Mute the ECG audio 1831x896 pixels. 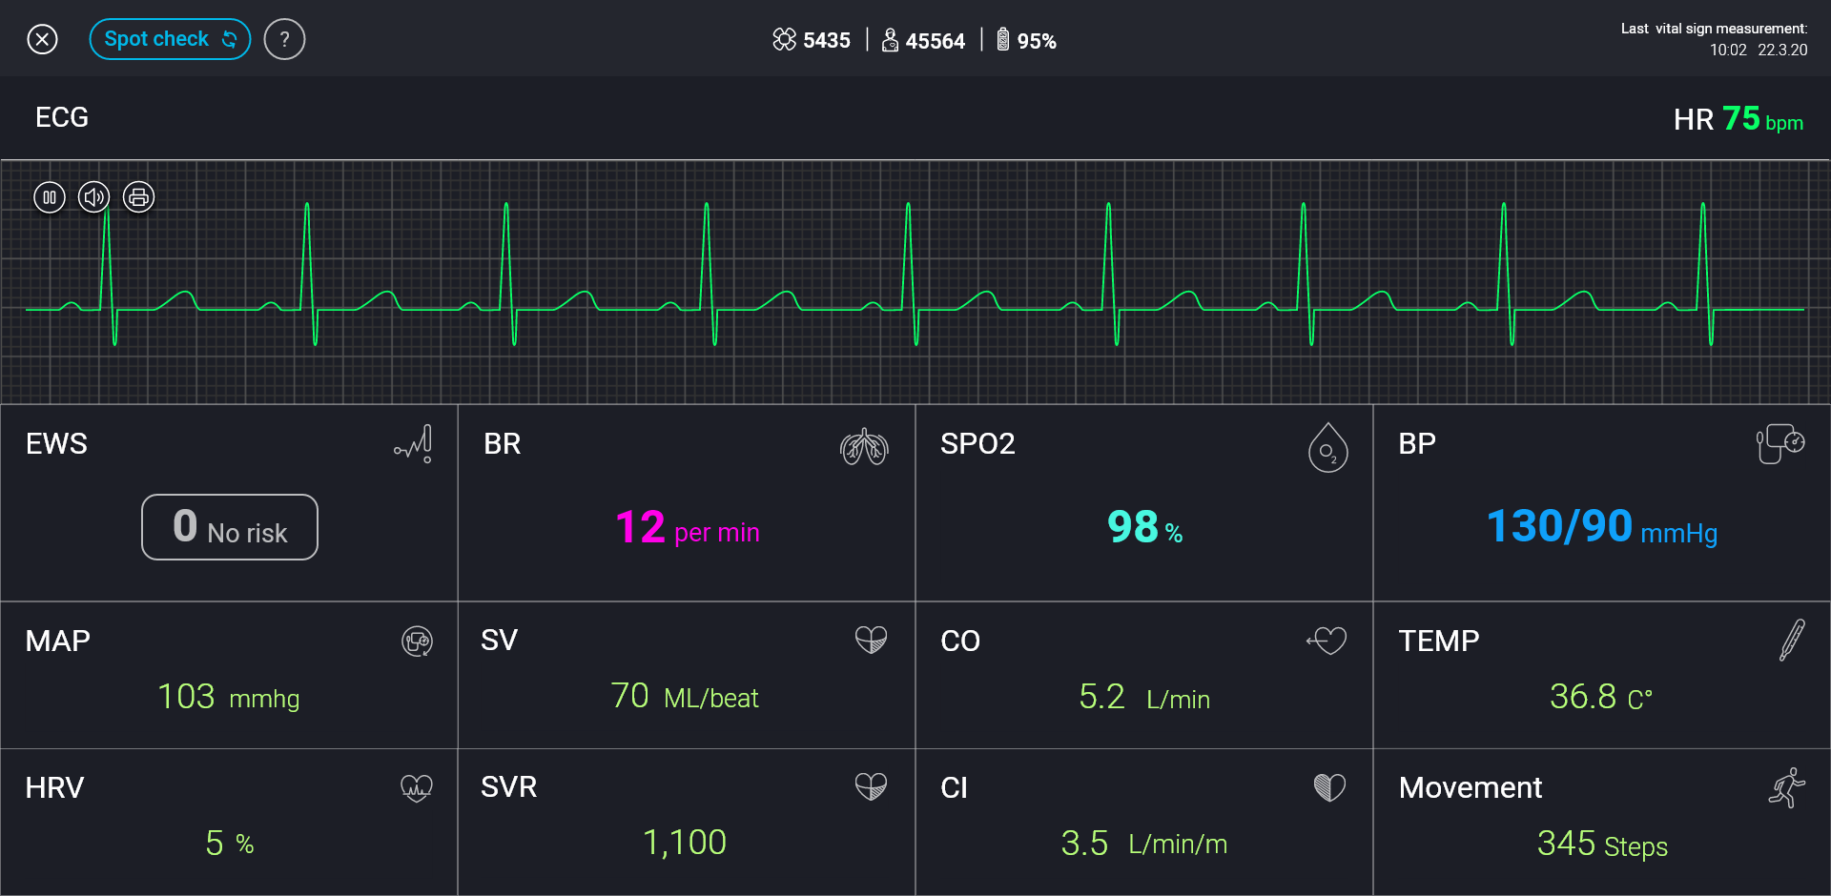[93, 196]
